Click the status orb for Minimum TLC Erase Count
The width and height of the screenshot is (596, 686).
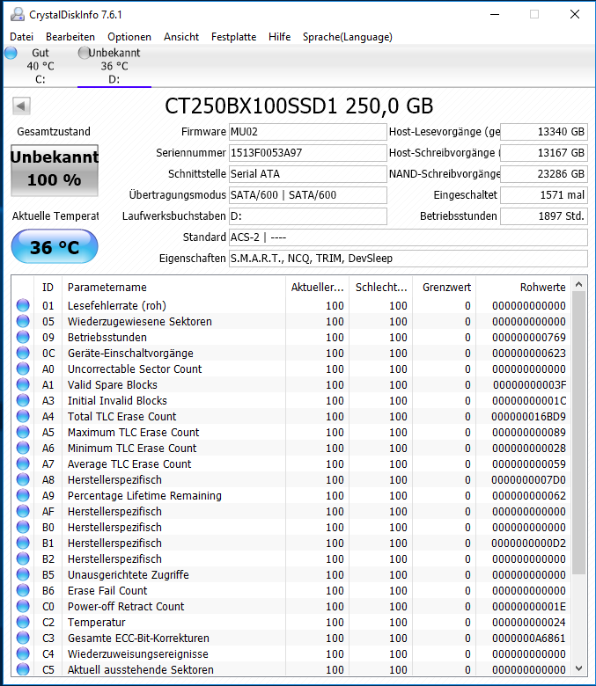click(23, 448)
